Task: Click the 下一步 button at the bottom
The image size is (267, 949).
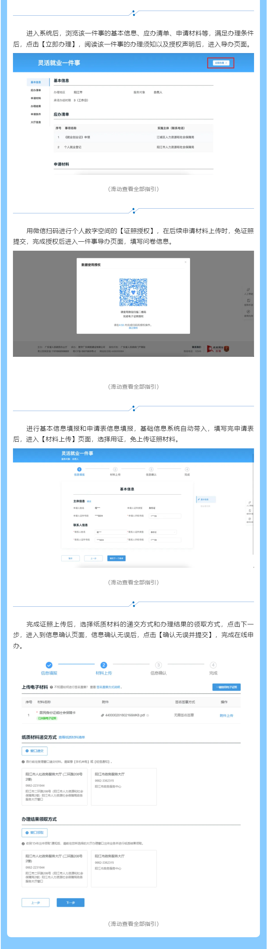Action: click(x=71, y=903)
